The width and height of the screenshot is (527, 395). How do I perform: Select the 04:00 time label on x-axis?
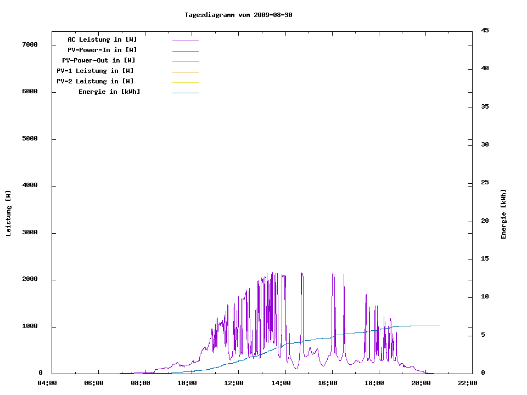click(x=48, y=383)
